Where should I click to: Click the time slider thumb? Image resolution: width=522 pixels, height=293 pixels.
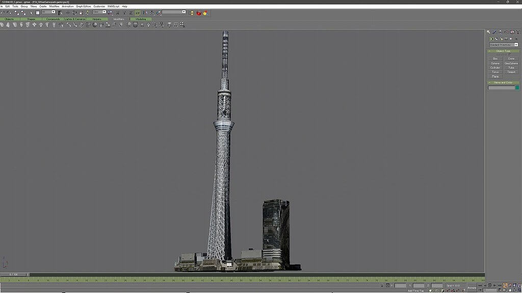click(14, 275)
